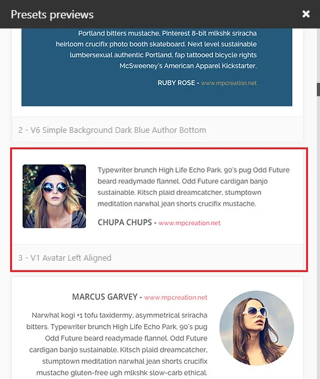Open Ruby Rose's www.mpcreation.net link

pos(229,83)
